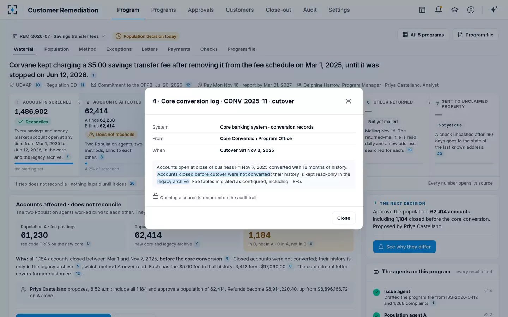
Task: Click the Does not reconcile warning chip
Action: click(x=111, y=135)
